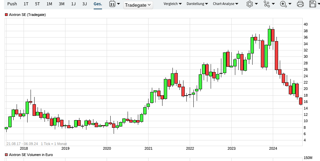Click the 150M volume axis value
320x161 pixels.
click(x=308, y=158)
